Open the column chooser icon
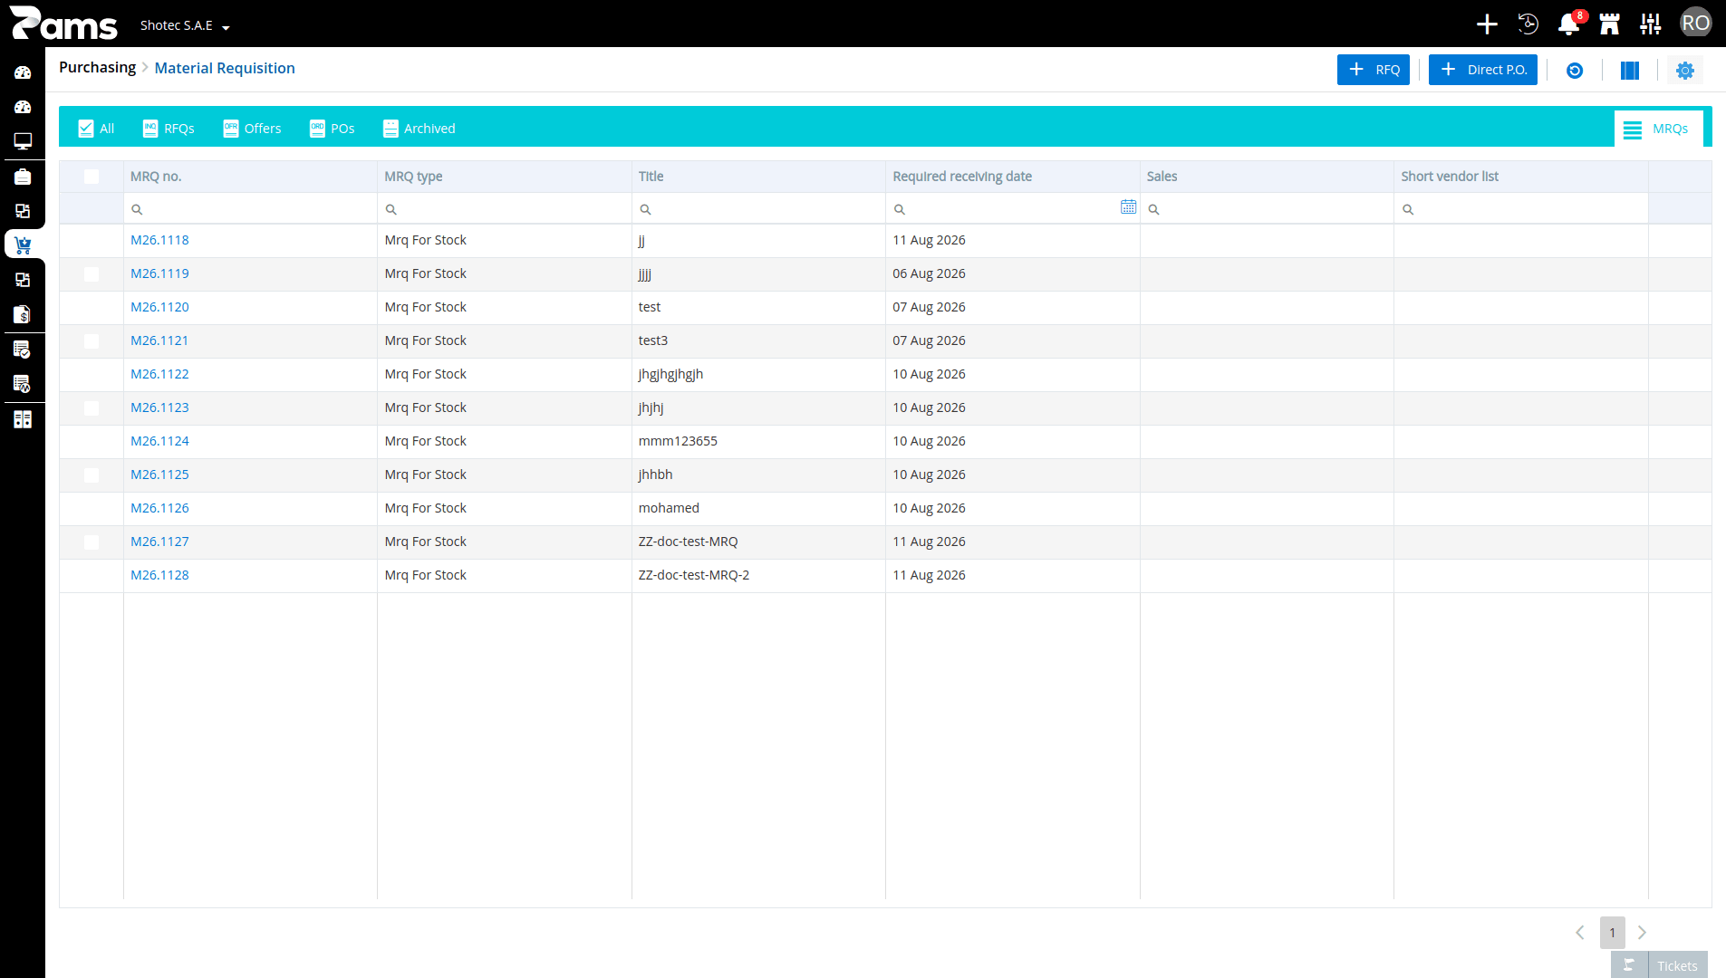This screenshot has height=978, width=1726. 1630,70
